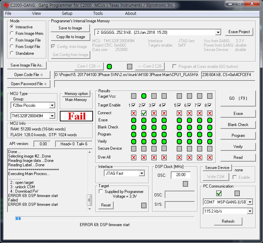Click Erase green indicator for target 1

point(134,120)
